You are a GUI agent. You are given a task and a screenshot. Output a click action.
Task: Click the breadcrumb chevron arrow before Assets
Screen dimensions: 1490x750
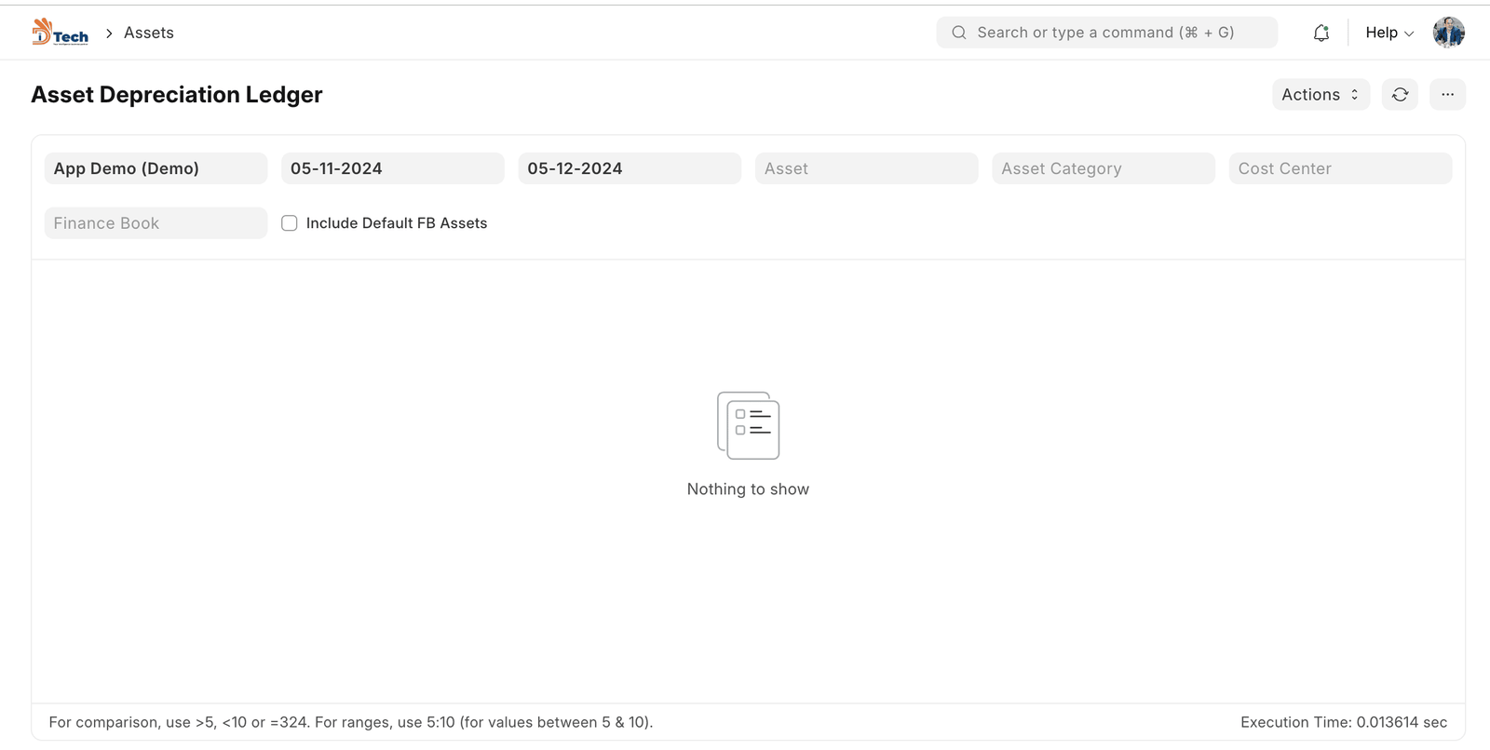(109, 33)
